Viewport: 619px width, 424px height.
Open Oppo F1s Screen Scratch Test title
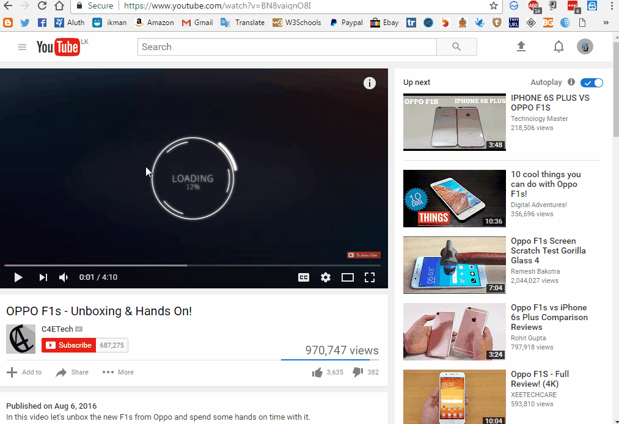pyautogui.click(x=548, y=250)
